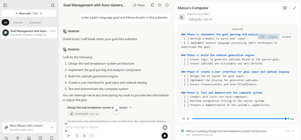
Task: Click the arrow on Share Manus card
Action: click(x=52, y=128)
